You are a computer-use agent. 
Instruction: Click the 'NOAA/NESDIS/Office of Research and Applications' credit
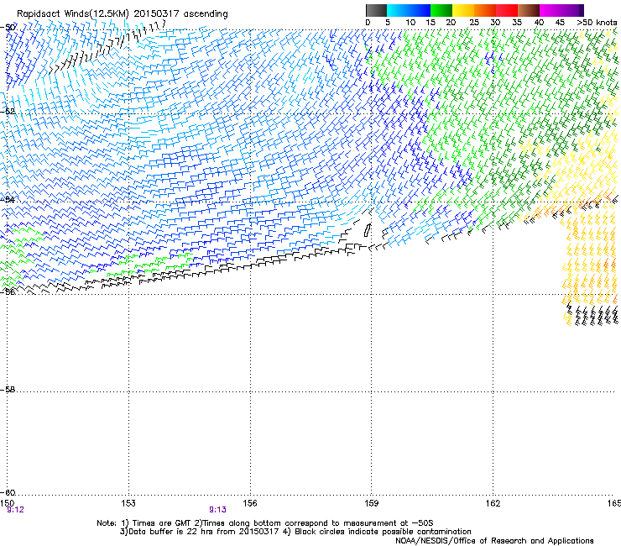point(494,541)
